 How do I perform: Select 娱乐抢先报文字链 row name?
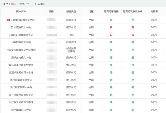(21, 58)
